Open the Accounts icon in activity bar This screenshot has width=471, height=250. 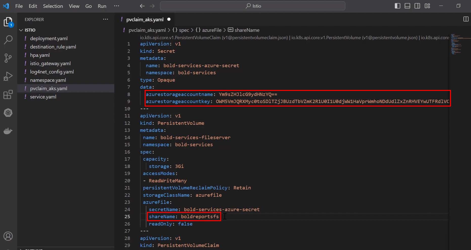(x=8, y=236)
